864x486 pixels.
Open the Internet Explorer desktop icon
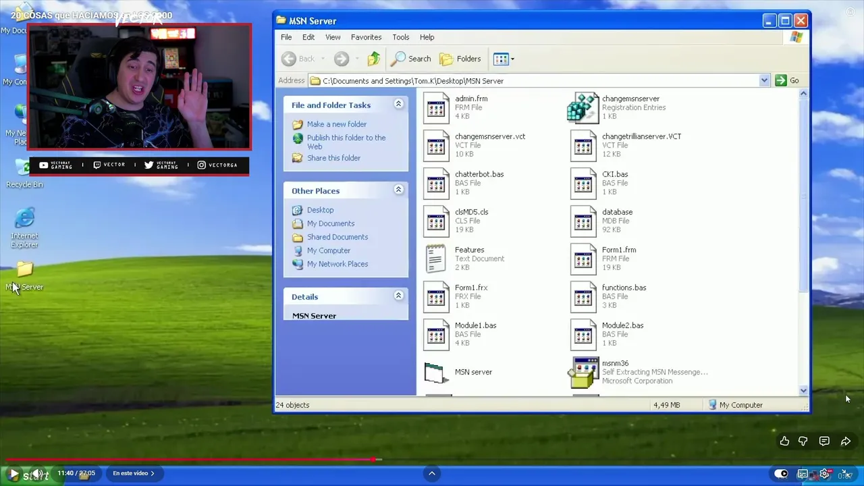pos(24,219)
